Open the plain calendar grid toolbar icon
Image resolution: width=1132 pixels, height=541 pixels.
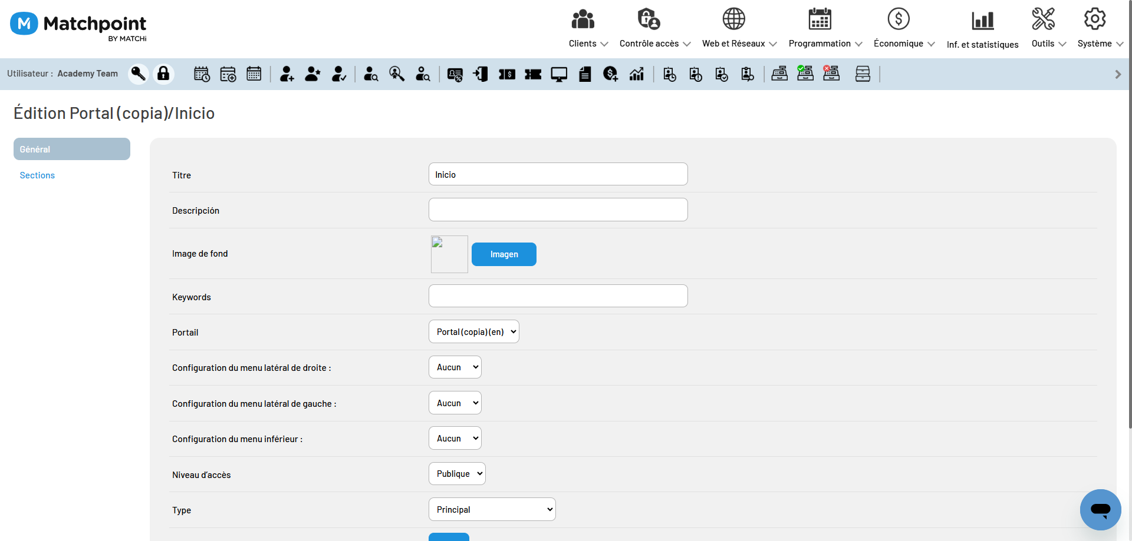(254, 74)
